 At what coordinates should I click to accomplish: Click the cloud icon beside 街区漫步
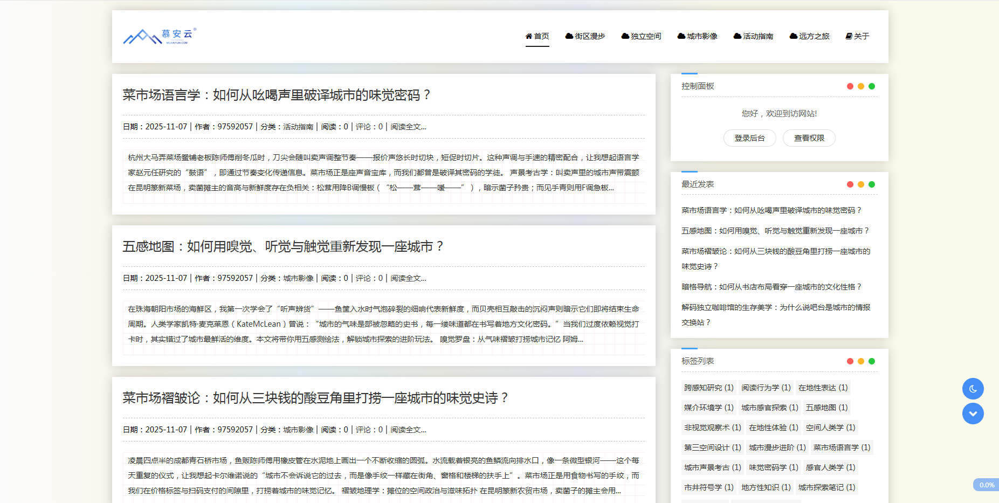[x=569, y=36]
